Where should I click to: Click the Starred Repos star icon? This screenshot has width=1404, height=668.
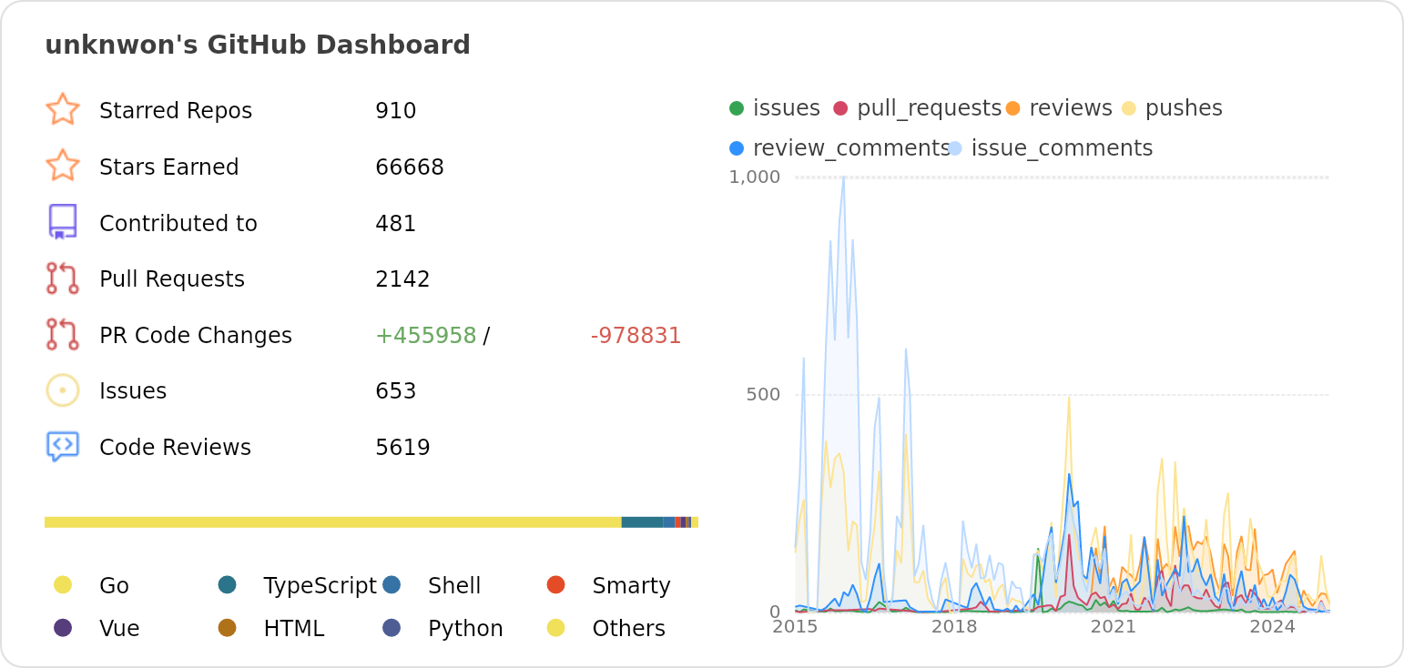tap(63, 109)
